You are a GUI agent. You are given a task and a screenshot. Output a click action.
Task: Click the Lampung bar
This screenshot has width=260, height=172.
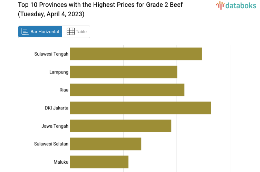coord(123,72)
